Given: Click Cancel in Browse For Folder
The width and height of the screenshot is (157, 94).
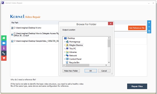Looking at the screenshot, I should point(104,71).
